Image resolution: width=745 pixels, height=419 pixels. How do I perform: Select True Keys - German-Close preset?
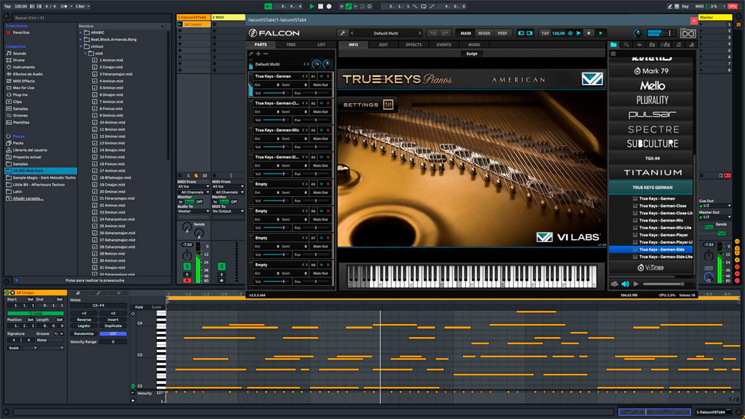click(x=662, y=205)
